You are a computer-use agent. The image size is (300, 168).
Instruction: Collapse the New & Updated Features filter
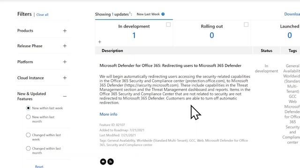coord(65,97)
